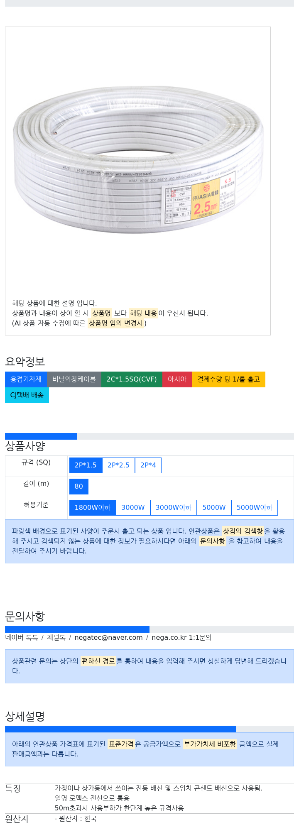Click the highlighted 문의사항 text in notice
This screenshot has height=827, width=299.
pyautogui.click(x=213, y=541)
